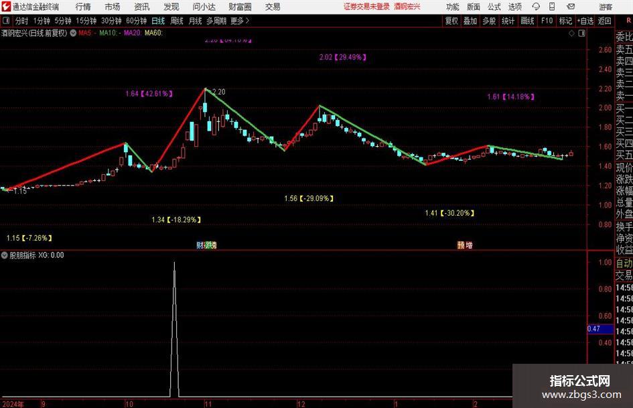Image resolution: width=633 pixels, height=408 pixels.
Task: Click the 统计 statistics button
Action: [x=508, y=21]
